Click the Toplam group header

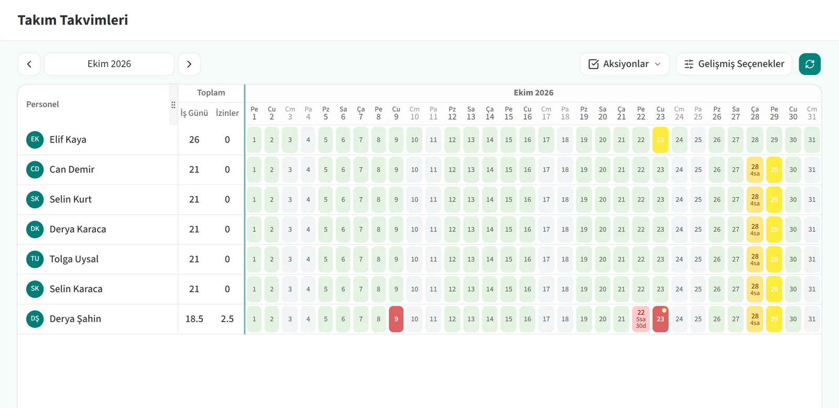(x=211, y=93)
